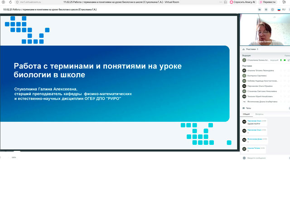This screenshot has width=290, height=218.
Task: Toggle the presenter's camera indicator
Action: click(x=285, y=60)
